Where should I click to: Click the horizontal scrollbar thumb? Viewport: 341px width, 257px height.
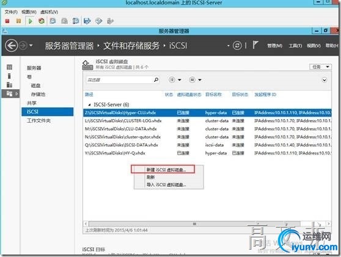(x=194, y=223)
